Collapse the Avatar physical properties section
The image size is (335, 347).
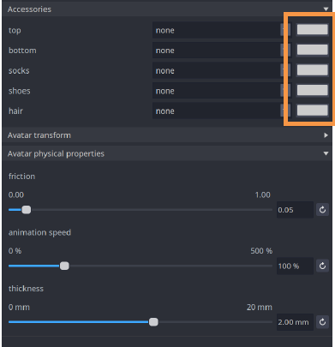[326, 153]
